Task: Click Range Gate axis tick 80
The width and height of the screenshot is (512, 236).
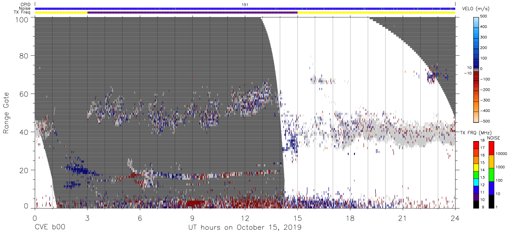Action: tap(25, 55)
